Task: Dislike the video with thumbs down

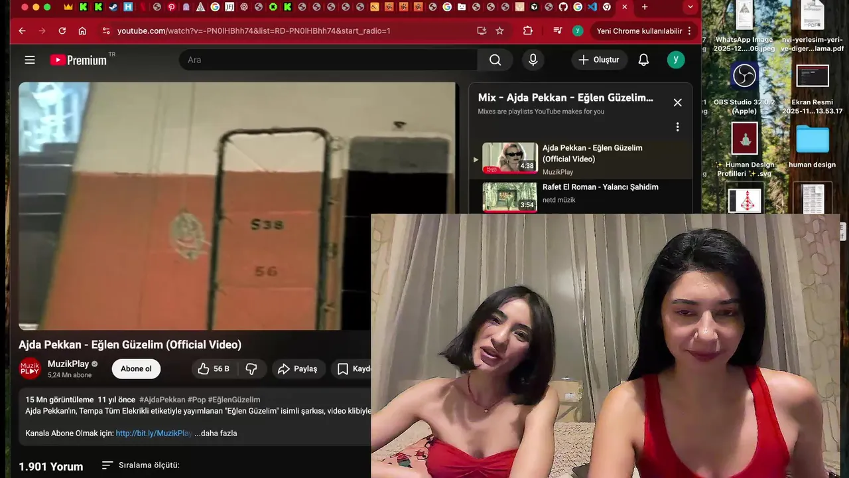Action: coord(251,368)
